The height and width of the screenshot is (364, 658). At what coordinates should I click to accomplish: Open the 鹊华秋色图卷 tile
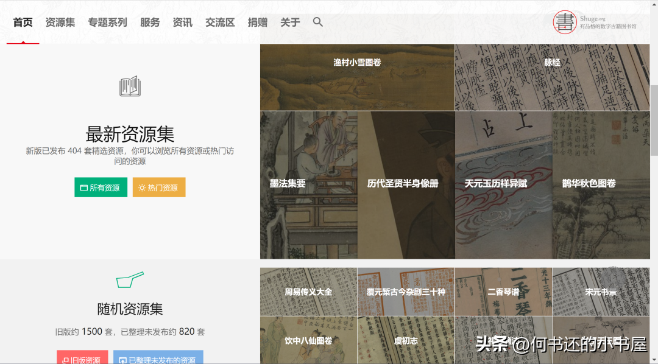tap(601, 185)
